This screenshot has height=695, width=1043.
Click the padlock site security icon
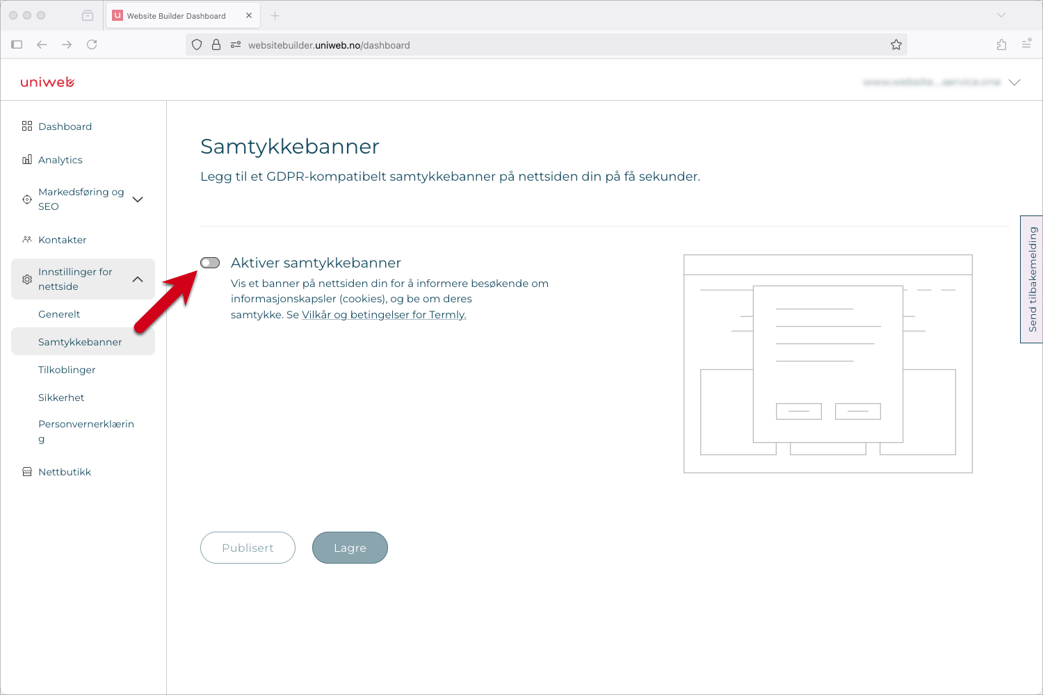point(216,44)
